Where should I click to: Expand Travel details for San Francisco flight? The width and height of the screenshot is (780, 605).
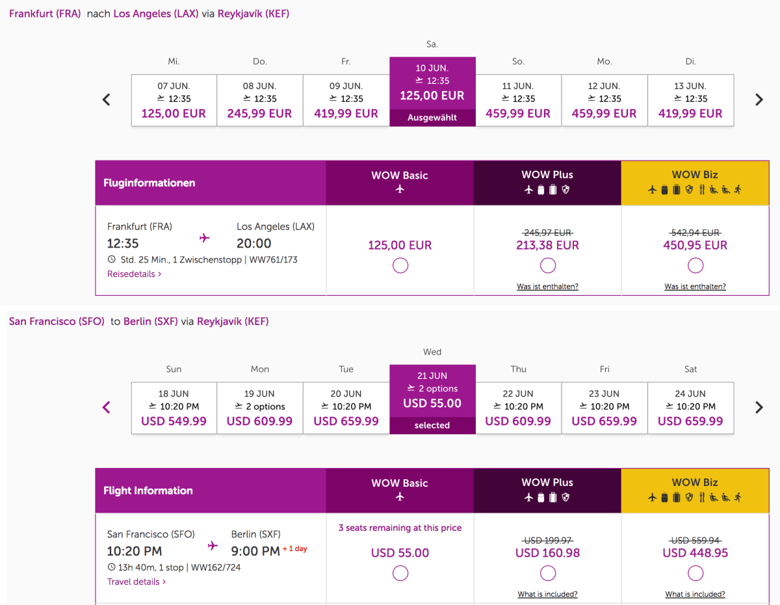pos(136,582)
